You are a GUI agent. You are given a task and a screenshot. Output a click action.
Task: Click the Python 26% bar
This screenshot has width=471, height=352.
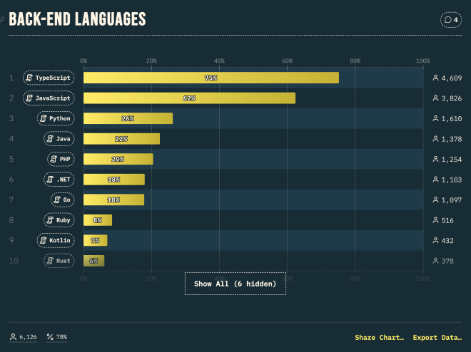point(128,118)
